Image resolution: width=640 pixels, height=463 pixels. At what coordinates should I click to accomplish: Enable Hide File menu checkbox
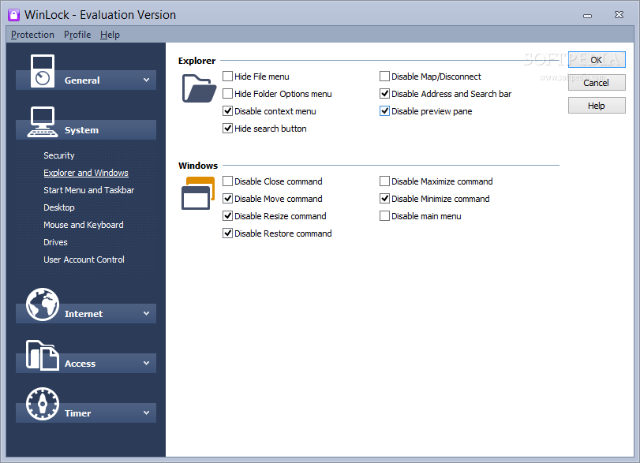[227, 77]
